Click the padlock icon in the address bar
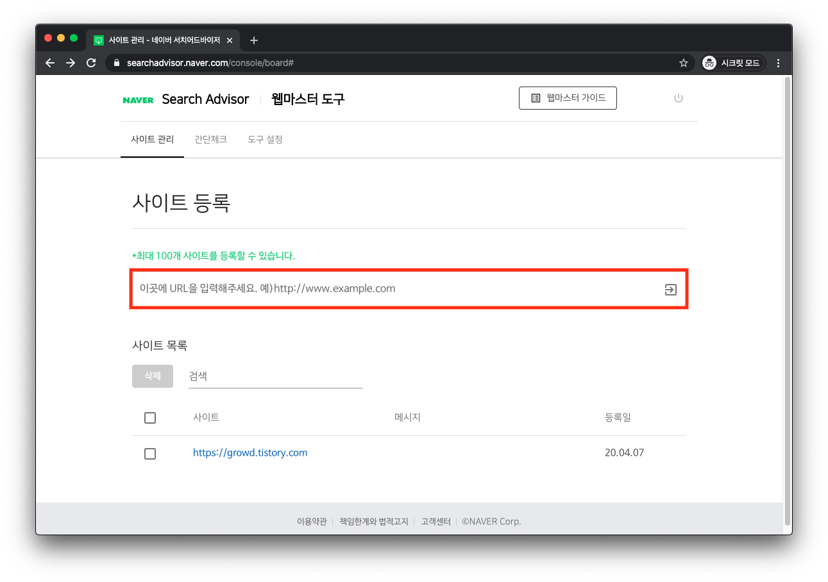Image resolution: width=828 pixels, height=582 pixels. click(115, 63)
